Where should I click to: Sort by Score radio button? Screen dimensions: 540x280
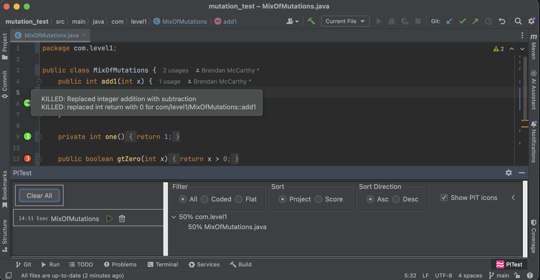[x=318, y=199]
